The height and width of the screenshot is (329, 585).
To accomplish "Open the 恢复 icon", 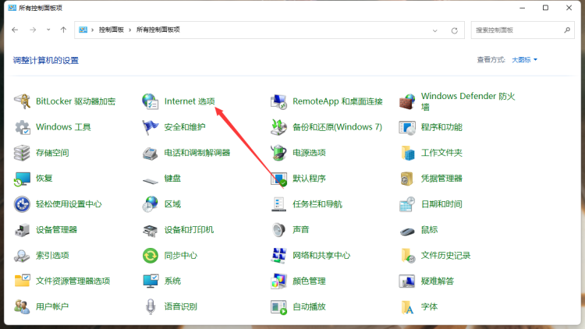I will coord(22,179).
